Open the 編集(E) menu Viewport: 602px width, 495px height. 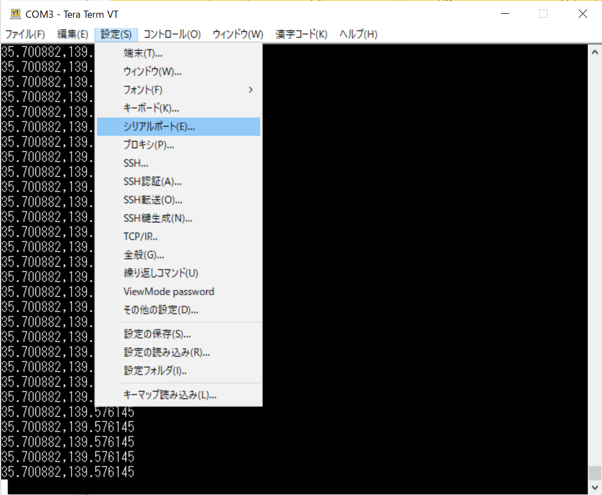tap(73, 34)
